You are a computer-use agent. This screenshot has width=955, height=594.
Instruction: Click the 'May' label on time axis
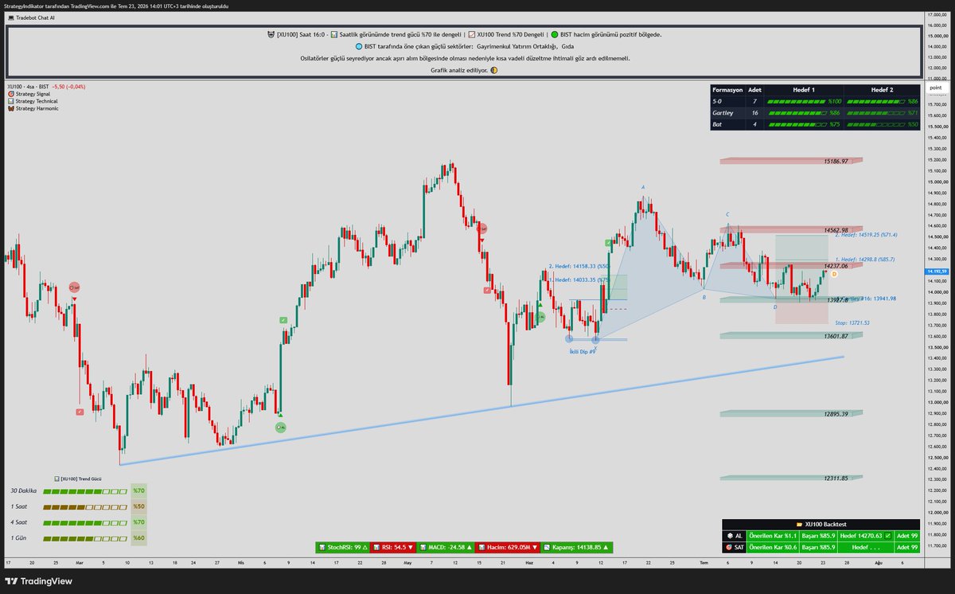coord(407,562)
